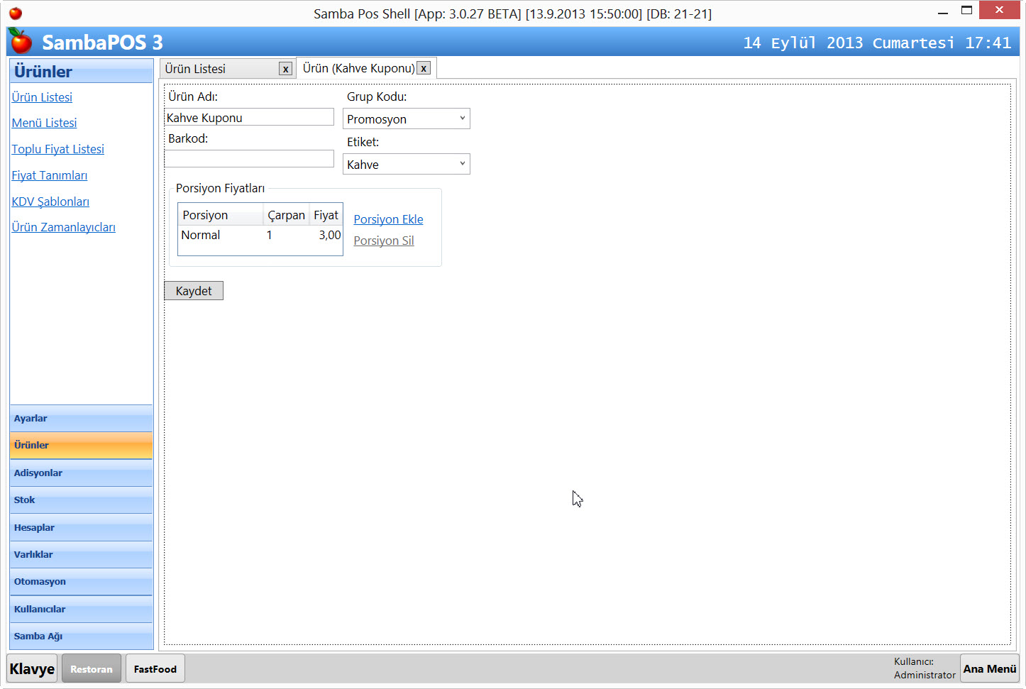Screen dimensions: 1026x689
Task: Click the Porsiyon Ekle link
Action: click(x=388, y=219)
